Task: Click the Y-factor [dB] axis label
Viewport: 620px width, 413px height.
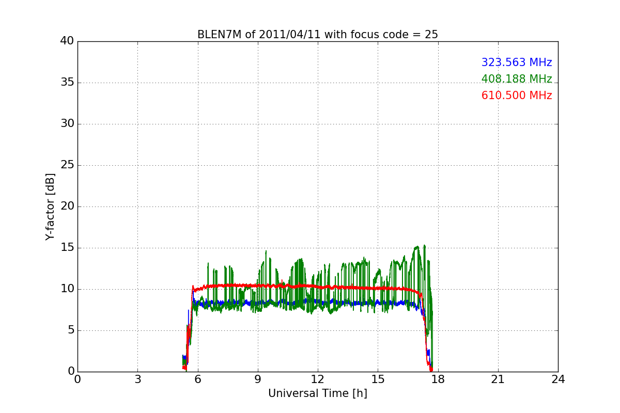Action: (50, 206)
